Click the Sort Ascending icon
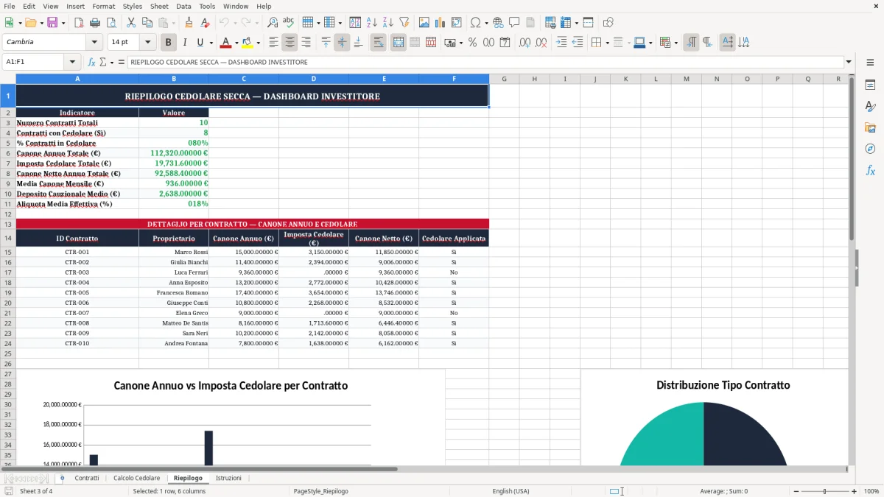Viewport: 884px width, 497px height. (x=372, y=23)
